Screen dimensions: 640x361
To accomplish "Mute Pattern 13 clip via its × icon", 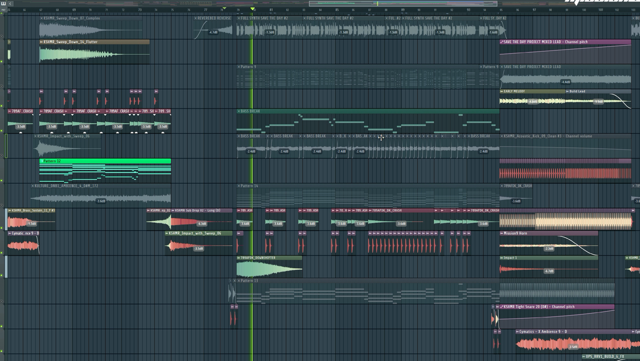I will pos(238,280).
